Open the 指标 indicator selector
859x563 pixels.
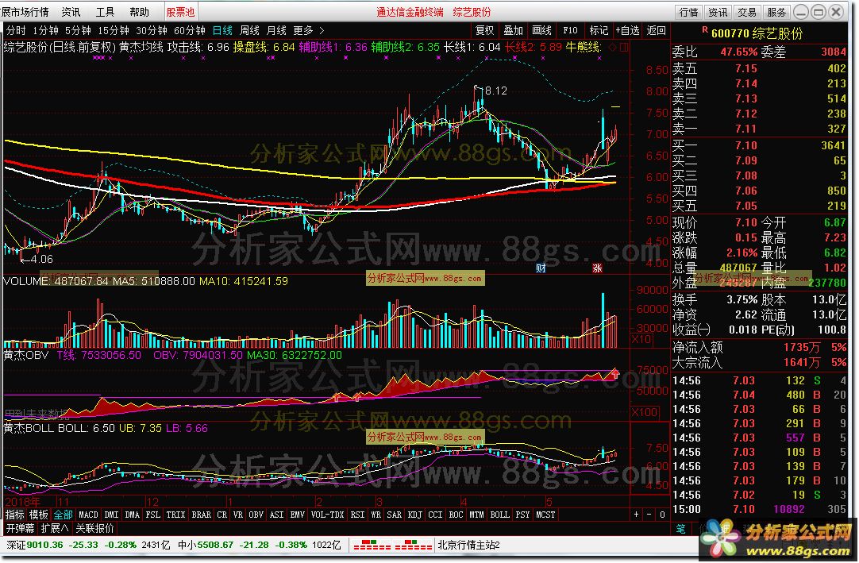point(15,515)
